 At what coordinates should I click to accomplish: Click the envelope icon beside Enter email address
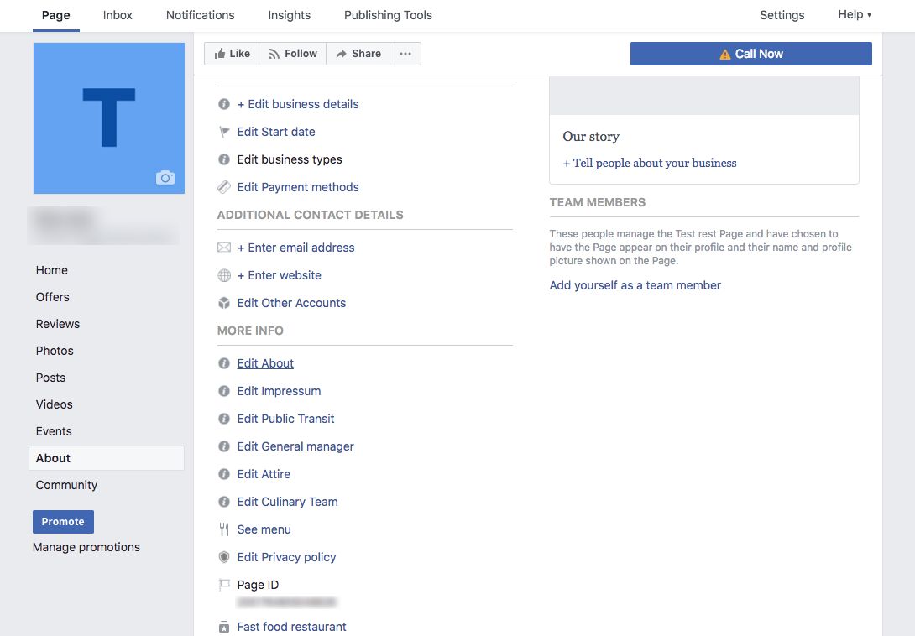tap(224, 248)
